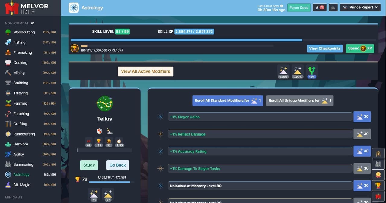Open Mining skill

tap(30, 73)
